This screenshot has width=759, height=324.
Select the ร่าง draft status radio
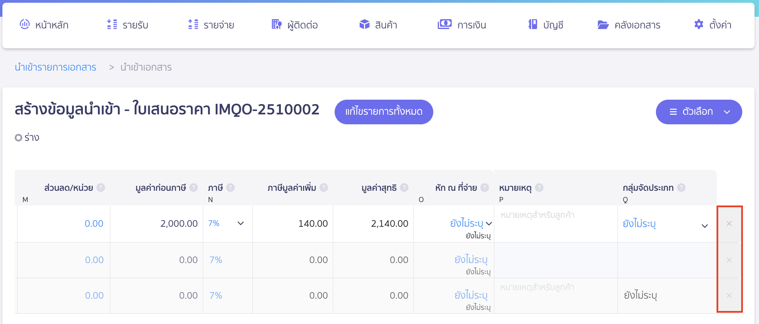(19, 137)
